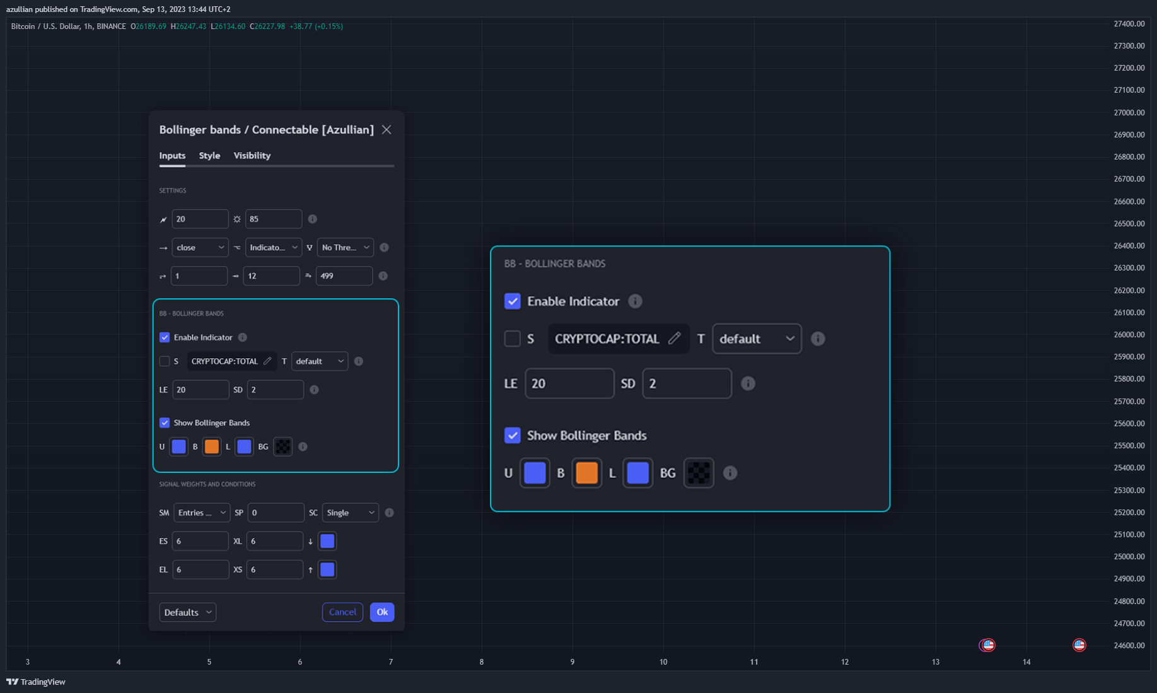Click CRYPTOCAP:TOTAL symbol field in enlarged panel

point(618,339)
